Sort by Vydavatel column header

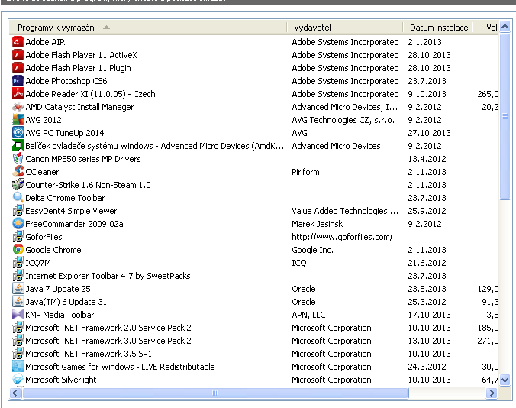point(345,28)
